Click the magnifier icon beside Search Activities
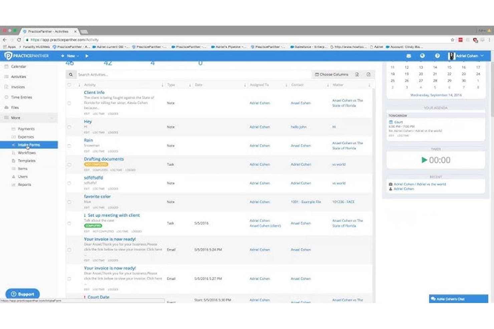494x329 pixels. click(71, 75)
